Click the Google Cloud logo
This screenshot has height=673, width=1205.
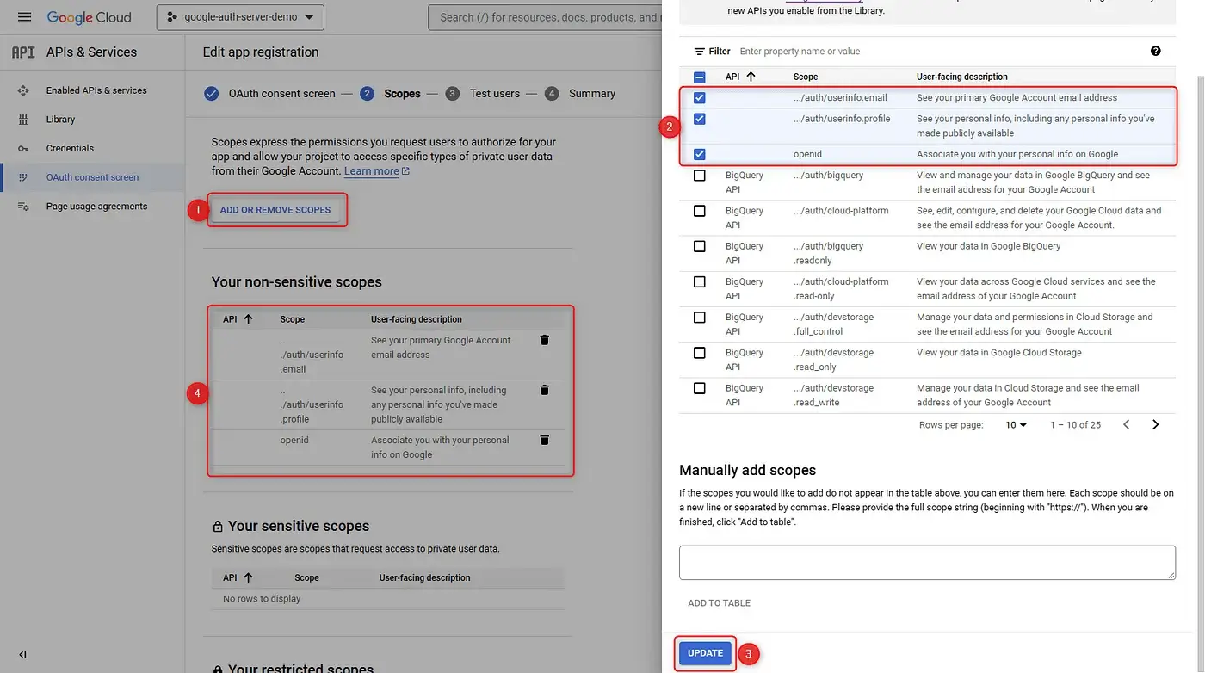tap(89, 17)
